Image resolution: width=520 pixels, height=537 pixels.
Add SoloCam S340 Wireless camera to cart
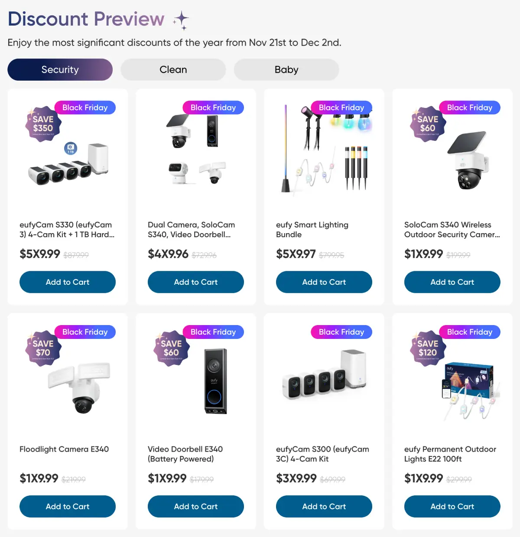[452, 282]
